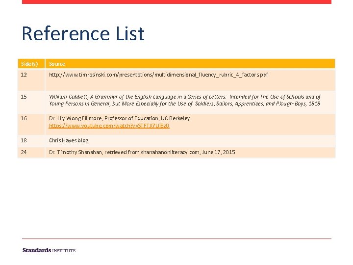The image size is (353, 265).
Task: Select the 'Reference List' slide title
Action: pos(83,33)
